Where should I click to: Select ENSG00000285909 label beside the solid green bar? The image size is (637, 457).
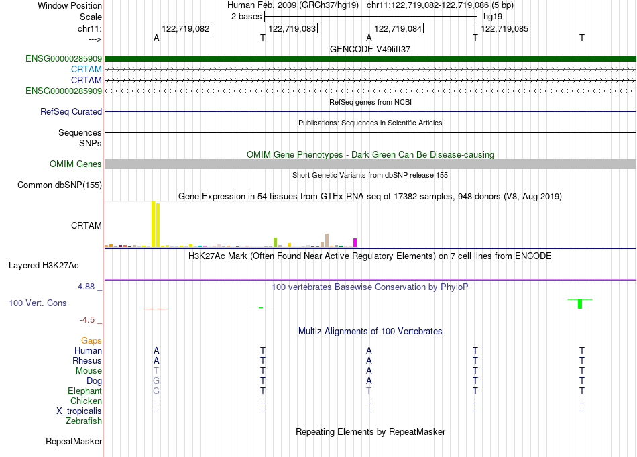click(64, 58)
